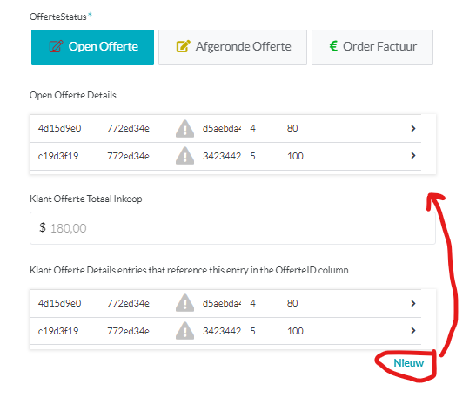Image resolution: width=476 pixels, height=398 pixels.
Task: Click the d5aebda value in the Klant Offerte Details entries list
Action: click(222, 303)
